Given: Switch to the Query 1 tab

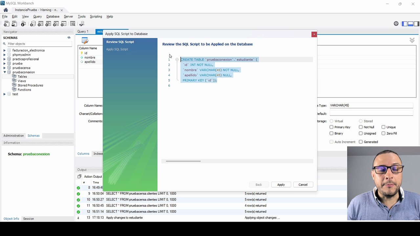Looking at the screenshot, I should click(83, 31).
